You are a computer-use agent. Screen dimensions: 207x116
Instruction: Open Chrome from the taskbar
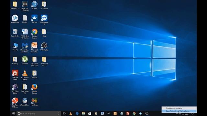click(x=134, y=113)
